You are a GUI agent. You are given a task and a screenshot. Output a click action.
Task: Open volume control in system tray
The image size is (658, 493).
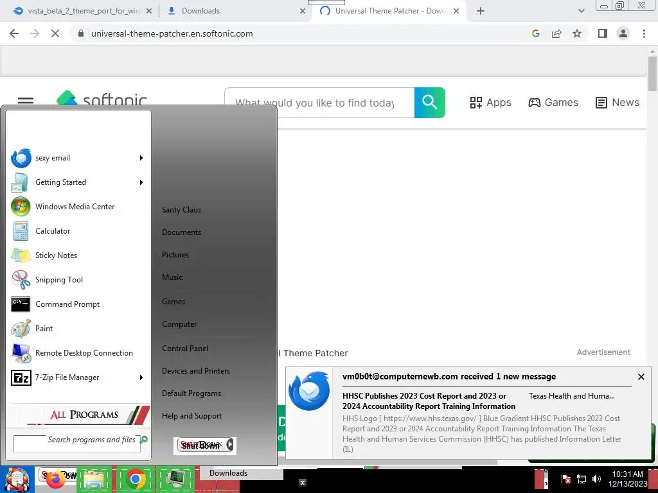pos(596,479)
